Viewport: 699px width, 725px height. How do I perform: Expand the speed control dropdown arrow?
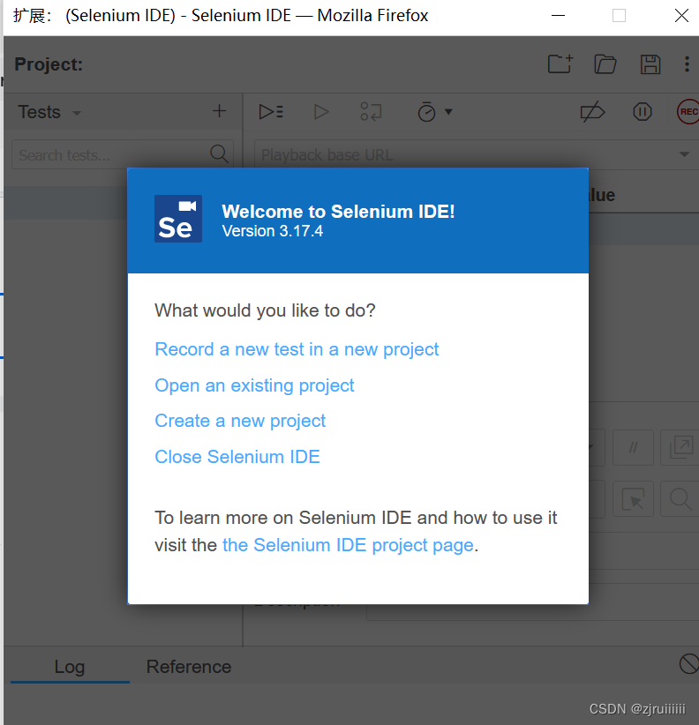click(448, 111)
